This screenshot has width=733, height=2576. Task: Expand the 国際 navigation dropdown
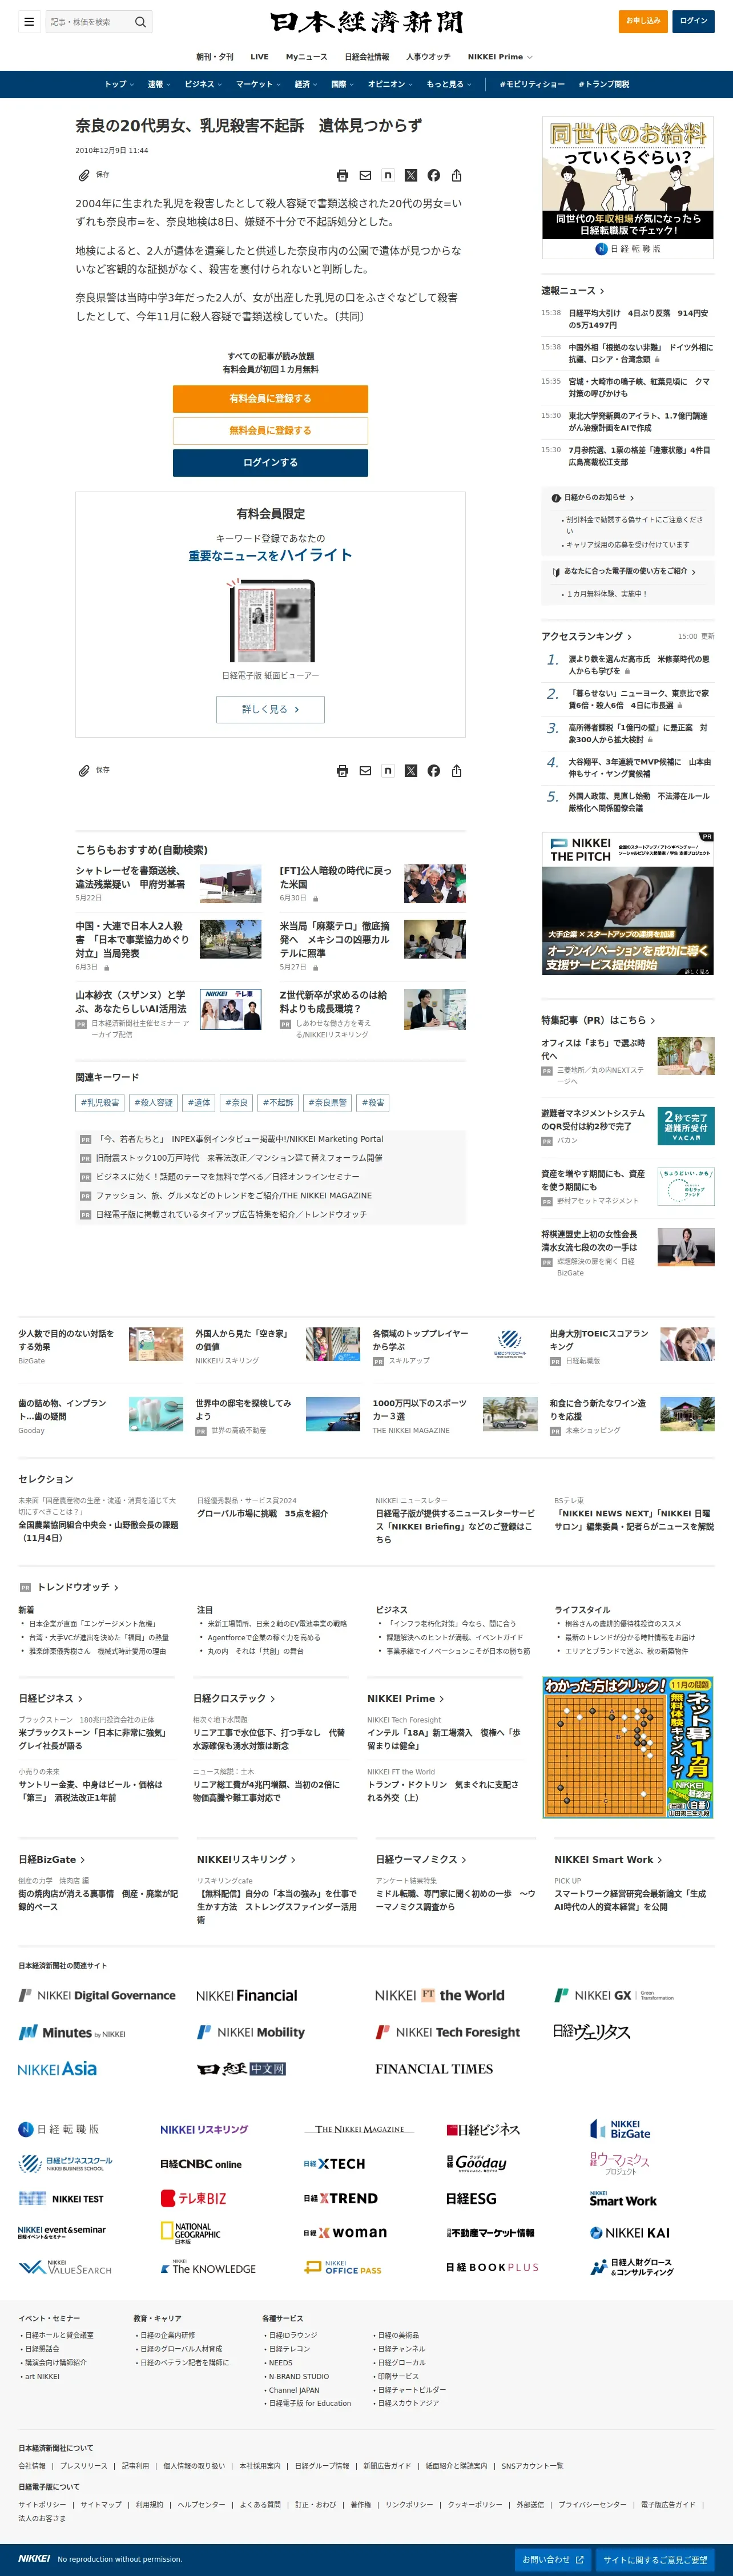click(x=343, y=84)
